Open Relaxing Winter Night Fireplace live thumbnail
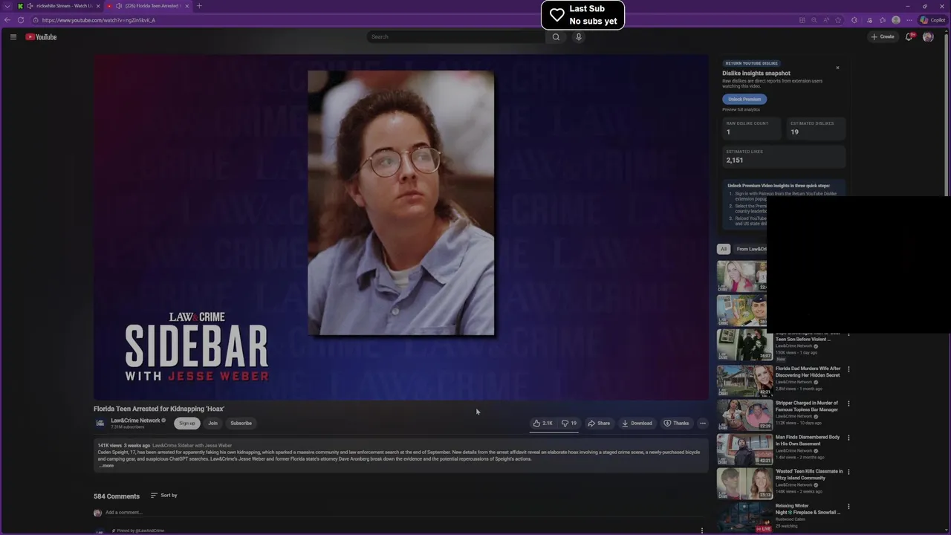This screenshot has height=535, width=951. point(744,518)
